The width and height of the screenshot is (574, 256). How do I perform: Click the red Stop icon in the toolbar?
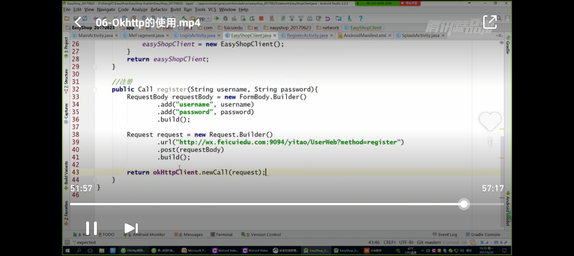[261, 18]
